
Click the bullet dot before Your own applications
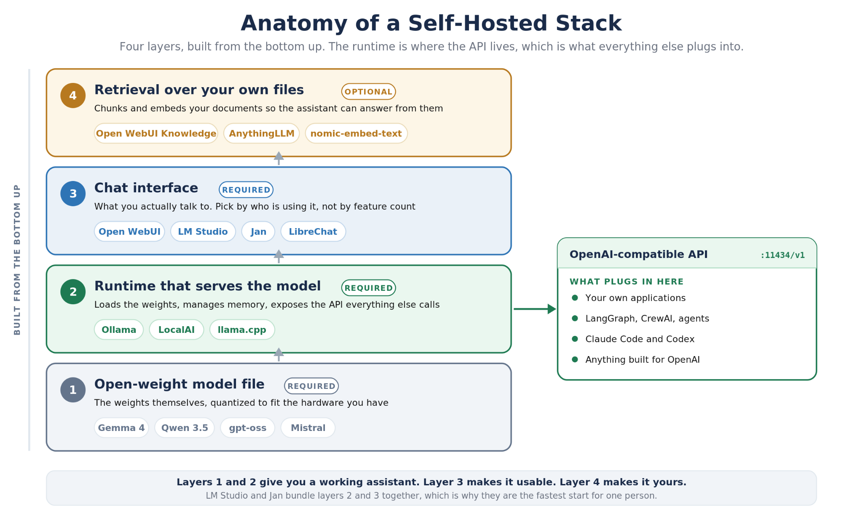pos(575,298)
